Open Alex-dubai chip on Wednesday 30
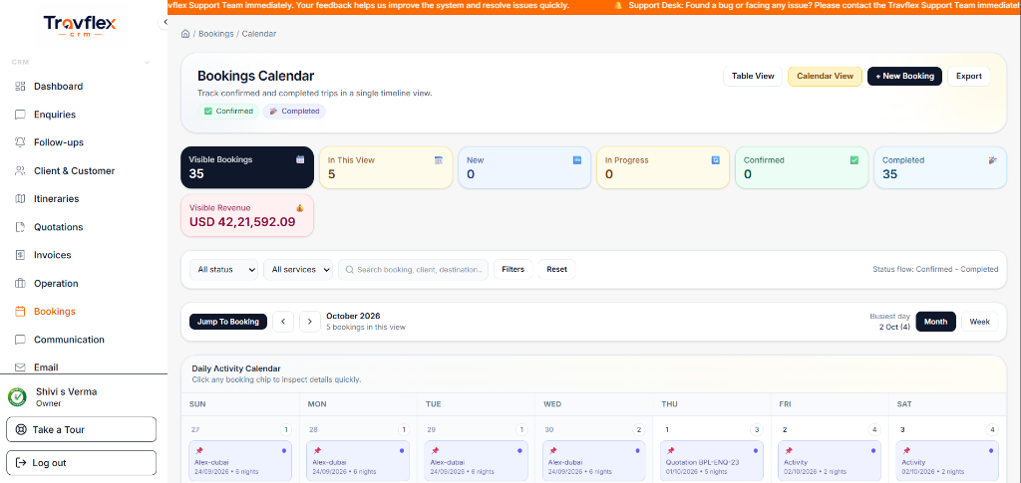The image size is (1021, 483). coord(594,461)
